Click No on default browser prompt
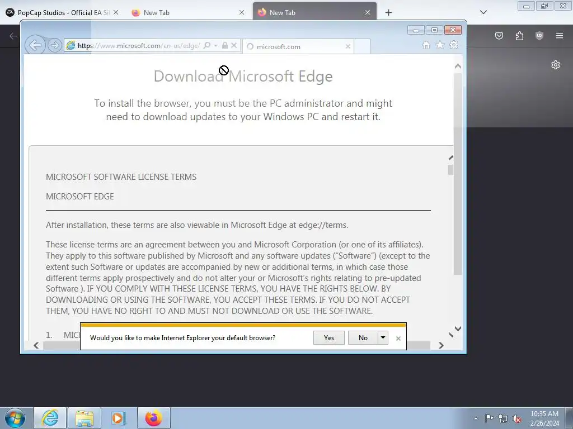Viewport: 573px width, 429px height. pyautogui.click(x=363, y=338)
